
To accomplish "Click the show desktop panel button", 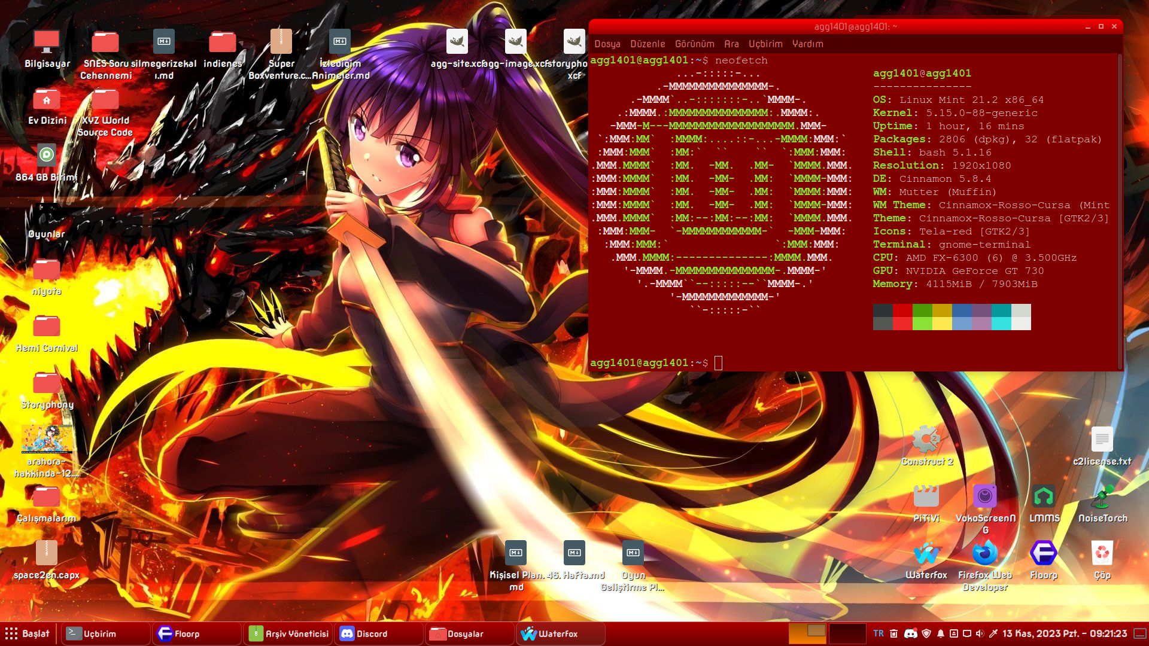I will tap(1140, 633).
